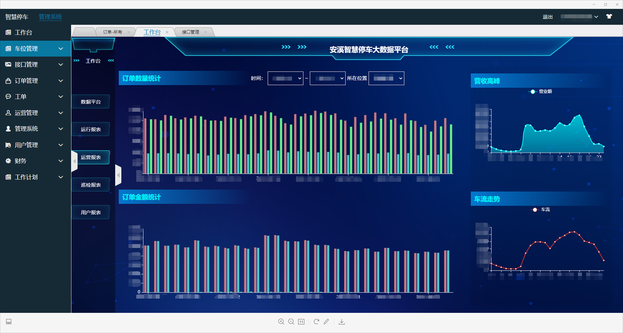Open the 运行报表 report button
623x333 pixels.
[x=91, y=129]
